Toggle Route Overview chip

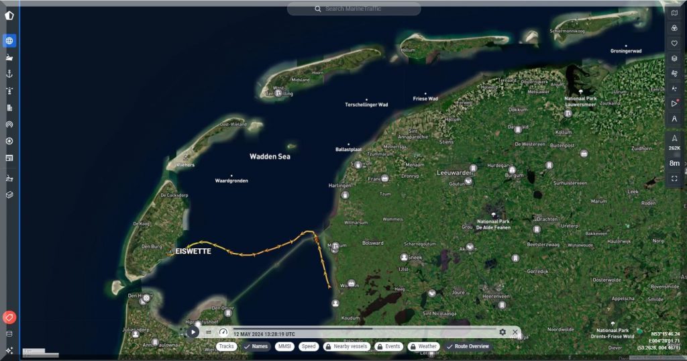coord(468,346)
